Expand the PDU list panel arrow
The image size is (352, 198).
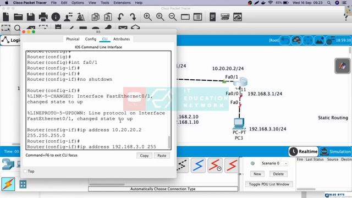240,174
